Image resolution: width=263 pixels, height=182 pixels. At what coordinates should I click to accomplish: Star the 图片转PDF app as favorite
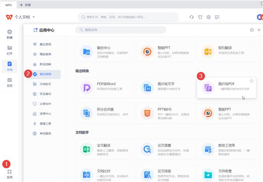tap(251, 81)
